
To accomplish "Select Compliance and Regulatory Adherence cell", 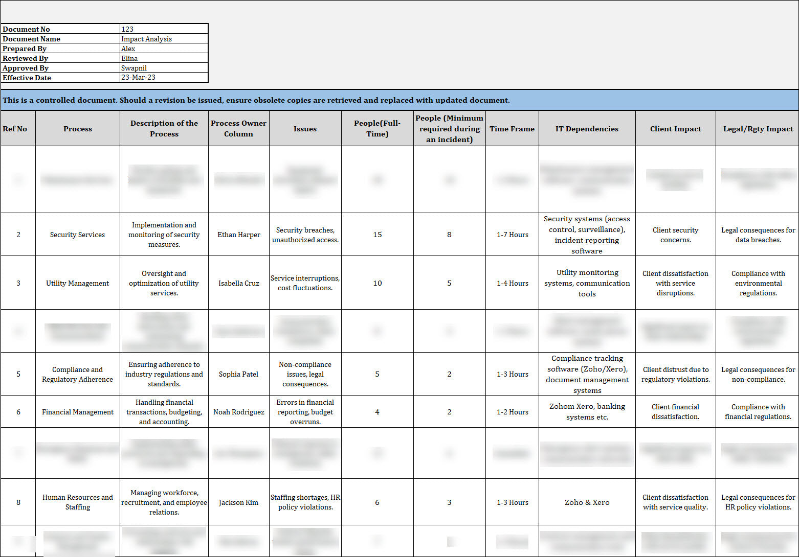I will pos(77,374).
